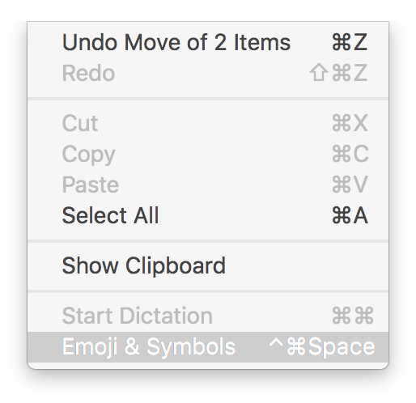Click the ⌘Z shortcut beside Undo Move
416x403 pixels.
coord(350,42)
